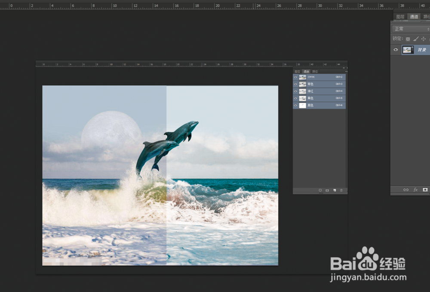430x292 pixels.
Task: Select the 背景 layer thumbnail
Action: pyautogui.click(x=408, y=49)
